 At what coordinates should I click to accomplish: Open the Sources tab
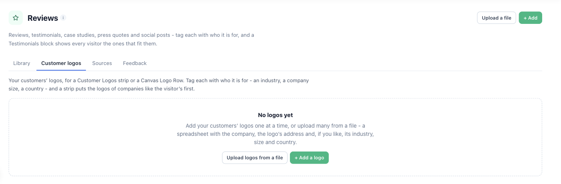(102, 63)
